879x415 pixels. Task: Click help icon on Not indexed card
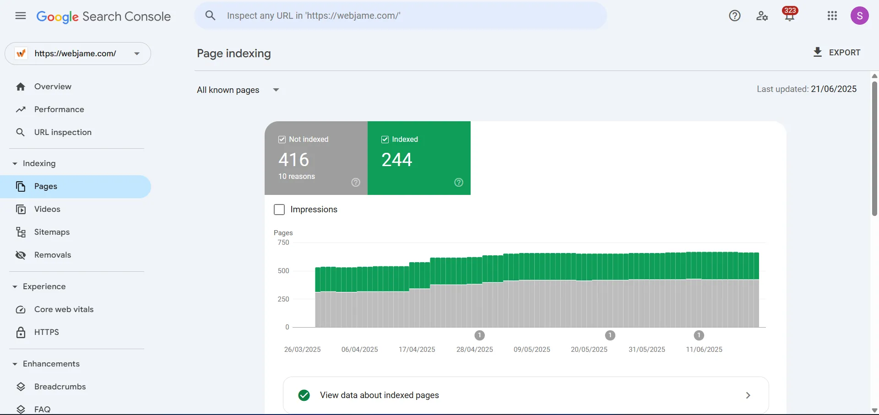[356, 183]
